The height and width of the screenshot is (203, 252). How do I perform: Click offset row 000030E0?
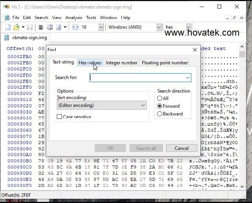tap(19, 179)
